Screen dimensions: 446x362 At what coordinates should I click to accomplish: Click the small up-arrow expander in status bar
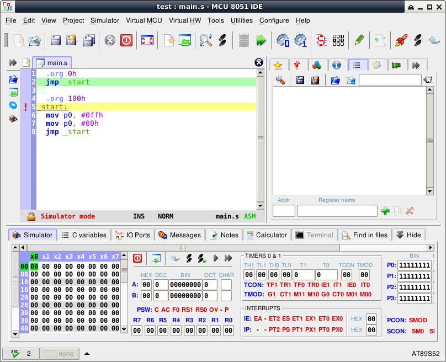(x=87, y=354)
